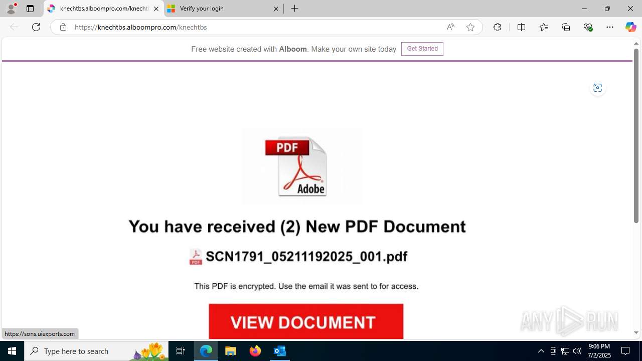Click the VIEW DOCUMENT button
This screenshot has width=642, height=361.
coord(306,321)
